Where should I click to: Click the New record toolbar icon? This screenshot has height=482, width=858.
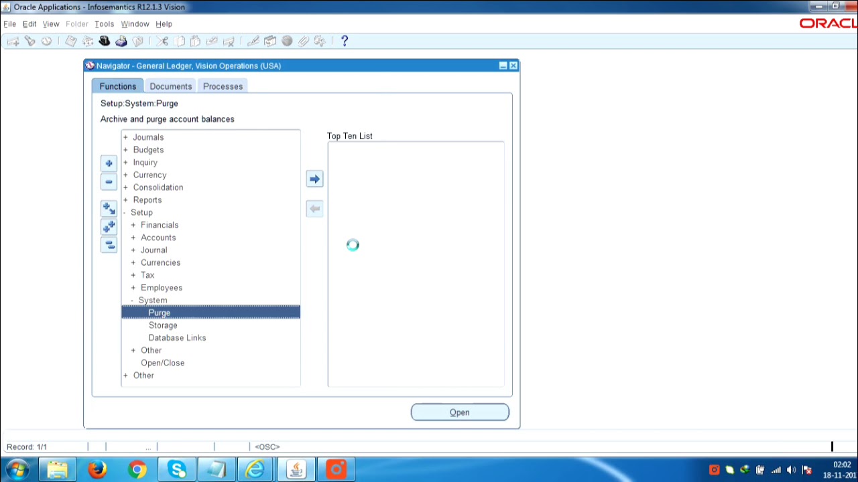pyautogui.click(x=13, y=42)
